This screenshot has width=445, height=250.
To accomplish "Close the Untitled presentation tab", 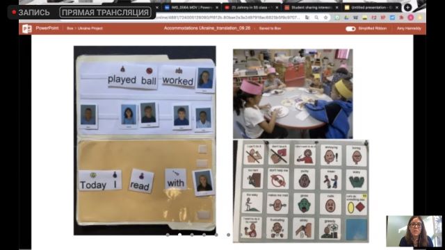I will 397,8.
